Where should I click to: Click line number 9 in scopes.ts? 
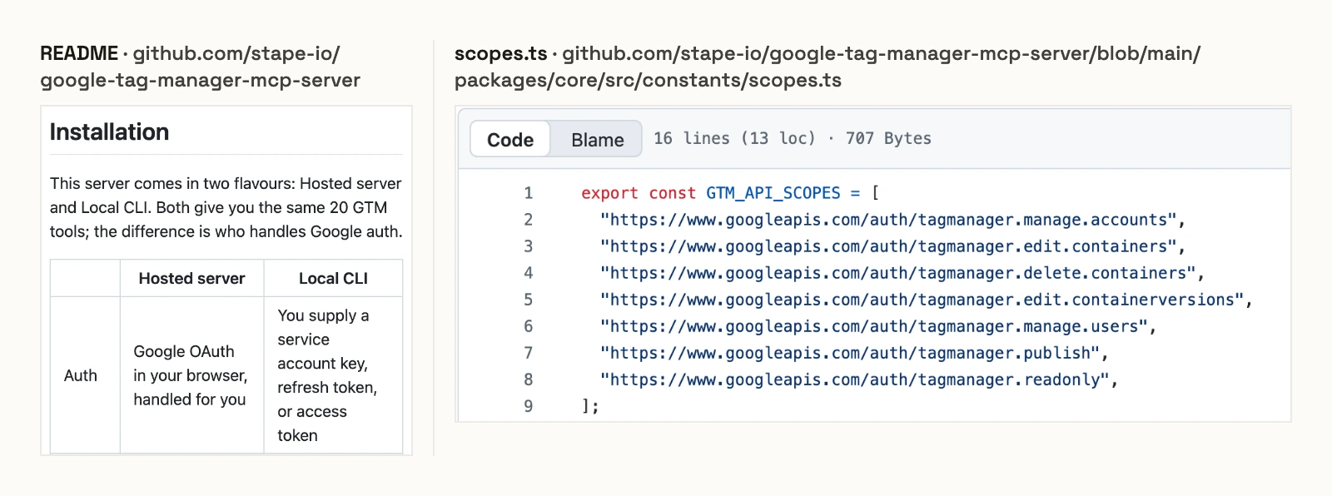[x=528, y=406]
